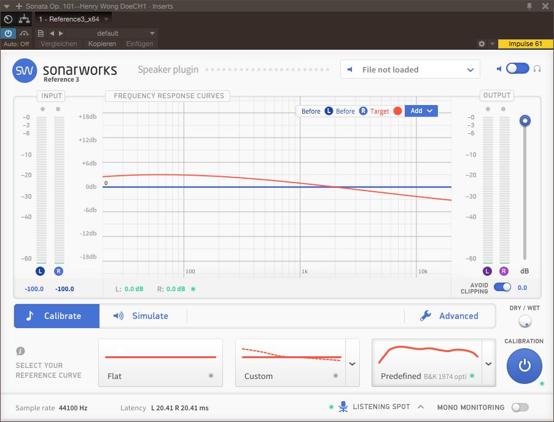The image size is (554, 422).
Task: Open the preset document icon
Action: pyautogui.click(x=41, y=33)
